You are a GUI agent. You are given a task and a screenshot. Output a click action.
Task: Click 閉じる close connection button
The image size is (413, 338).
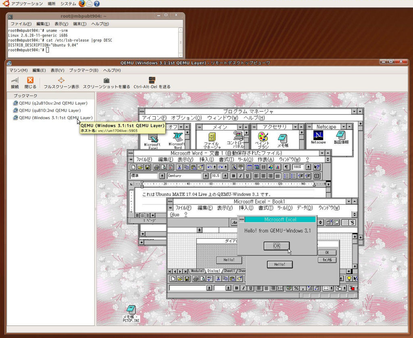tap(30, 83)
